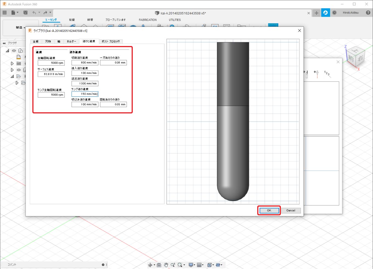Click the renumber tools 123 icon
This screenshot has width=373, height=269.
(x=327, y=73)
